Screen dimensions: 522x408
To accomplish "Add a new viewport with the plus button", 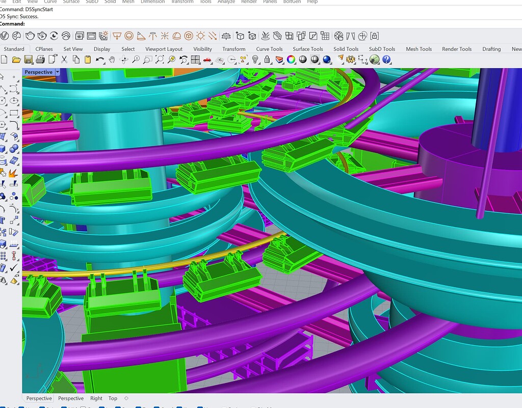I will 125,398.
